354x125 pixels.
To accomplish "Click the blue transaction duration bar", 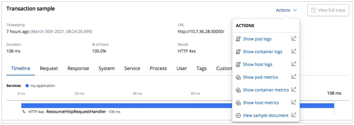I will 178,105.
